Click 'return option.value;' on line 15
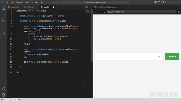This screenshot has width=181, height=101. click(39, 54)
